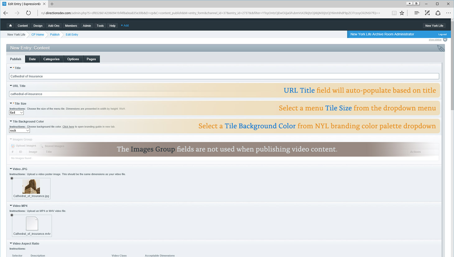The image size is (454, 257).
Task: Refresh the page with the browser reload icon
Action: [28, 13]
